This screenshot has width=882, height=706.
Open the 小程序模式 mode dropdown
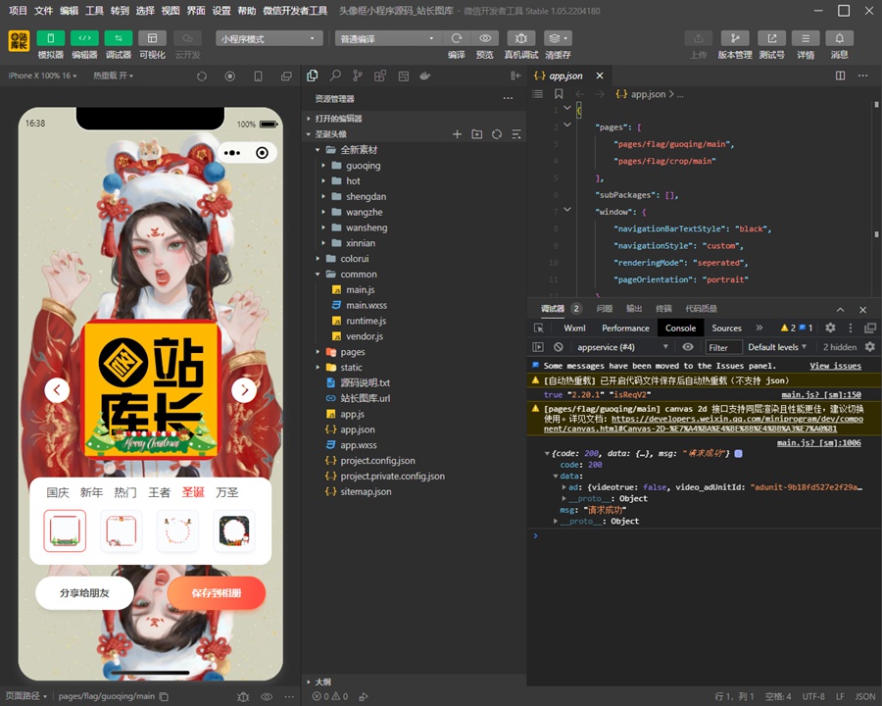tap(269, 38)
